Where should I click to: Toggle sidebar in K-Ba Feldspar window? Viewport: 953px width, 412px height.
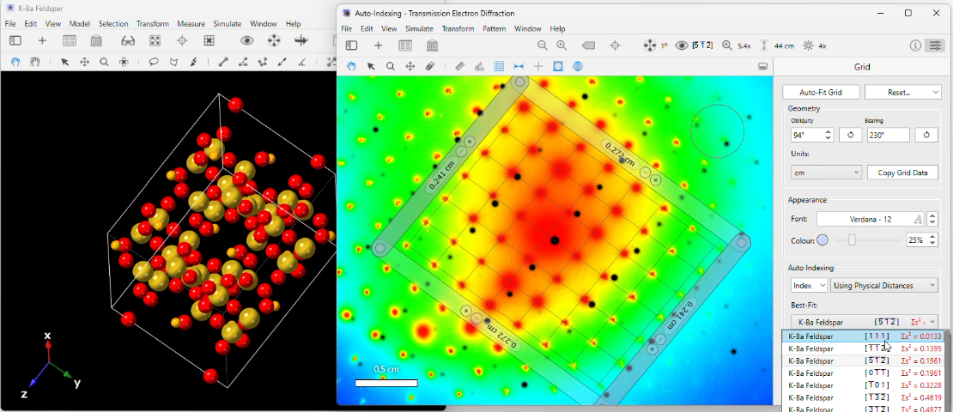[x=15, y=40]
